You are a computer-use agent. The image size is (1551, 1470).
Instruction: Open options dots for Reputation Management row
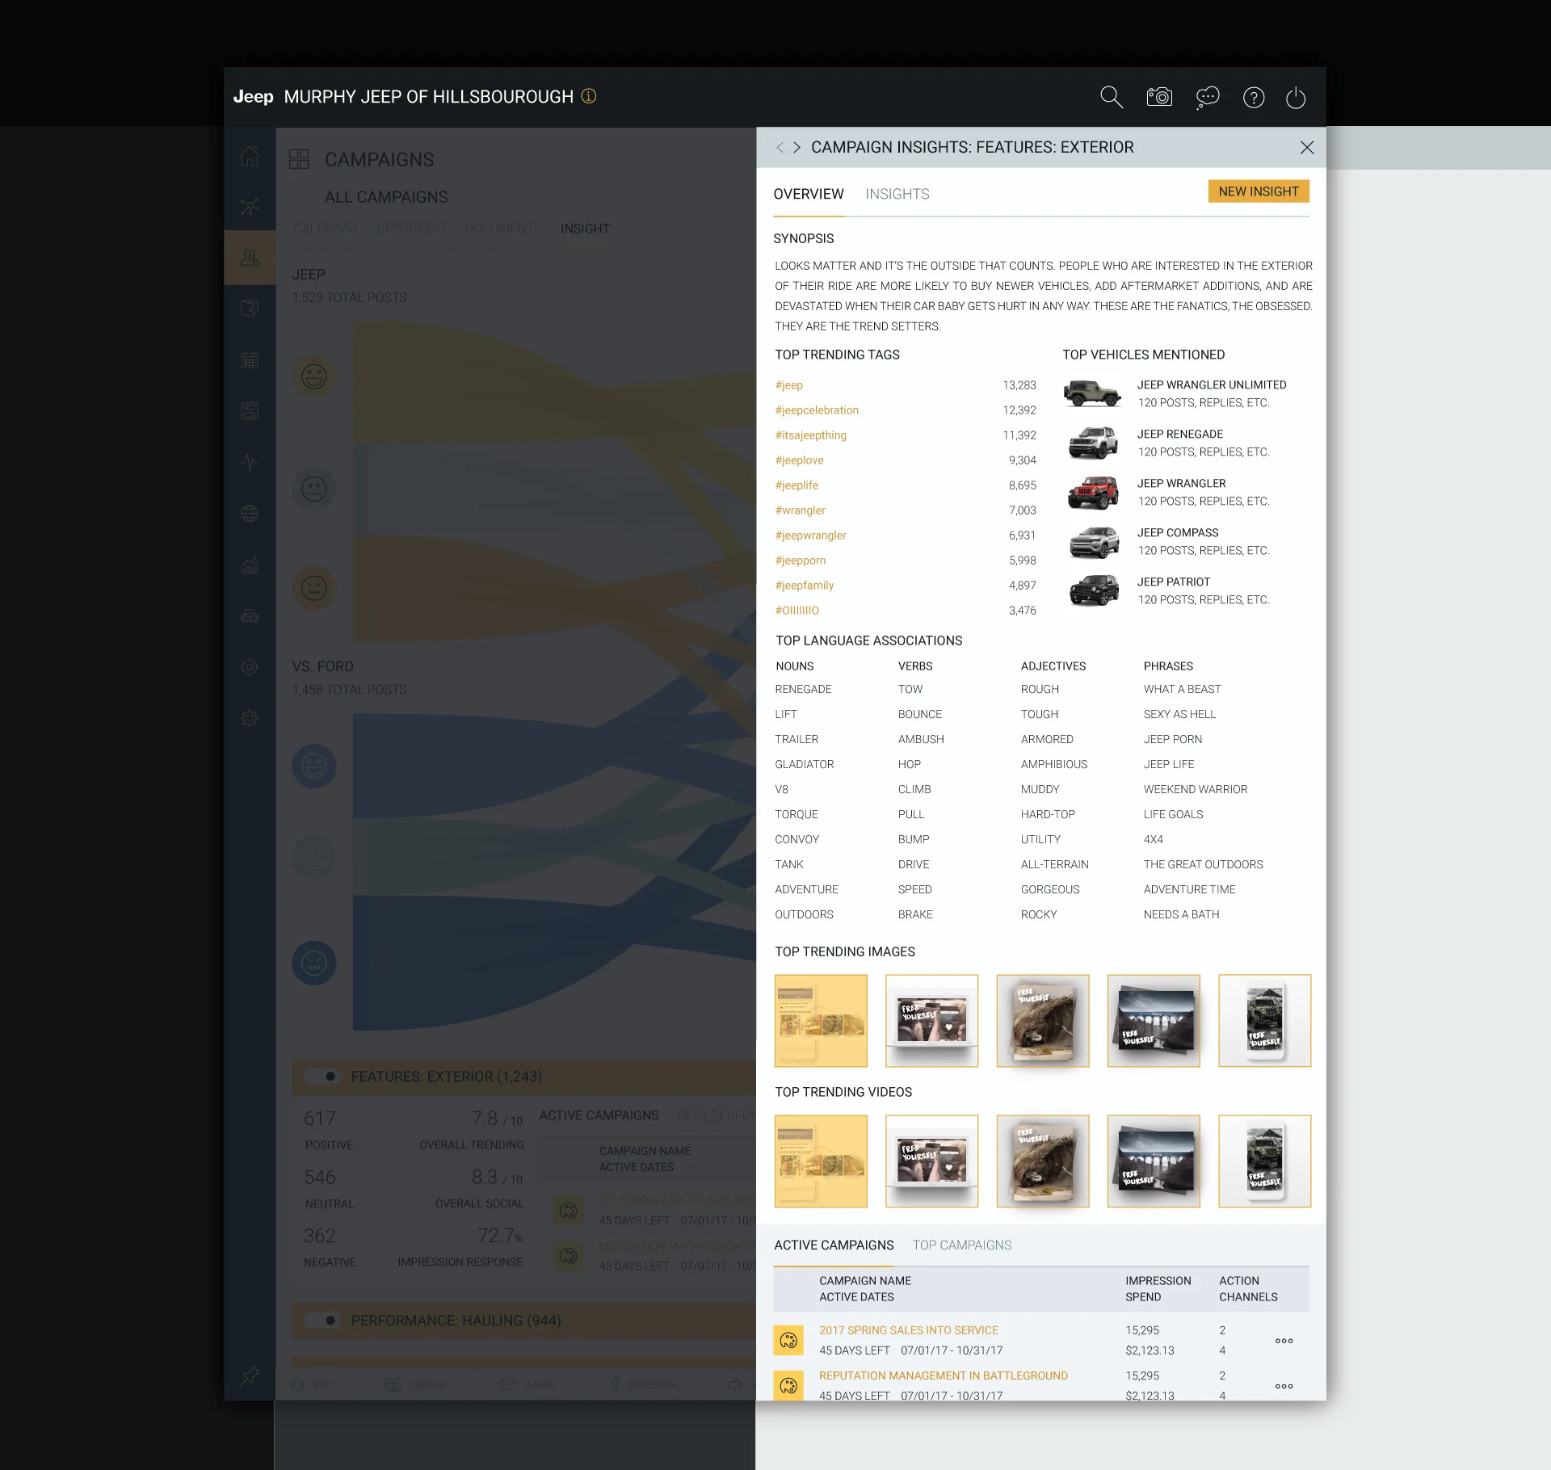tap(1284, 1386)
